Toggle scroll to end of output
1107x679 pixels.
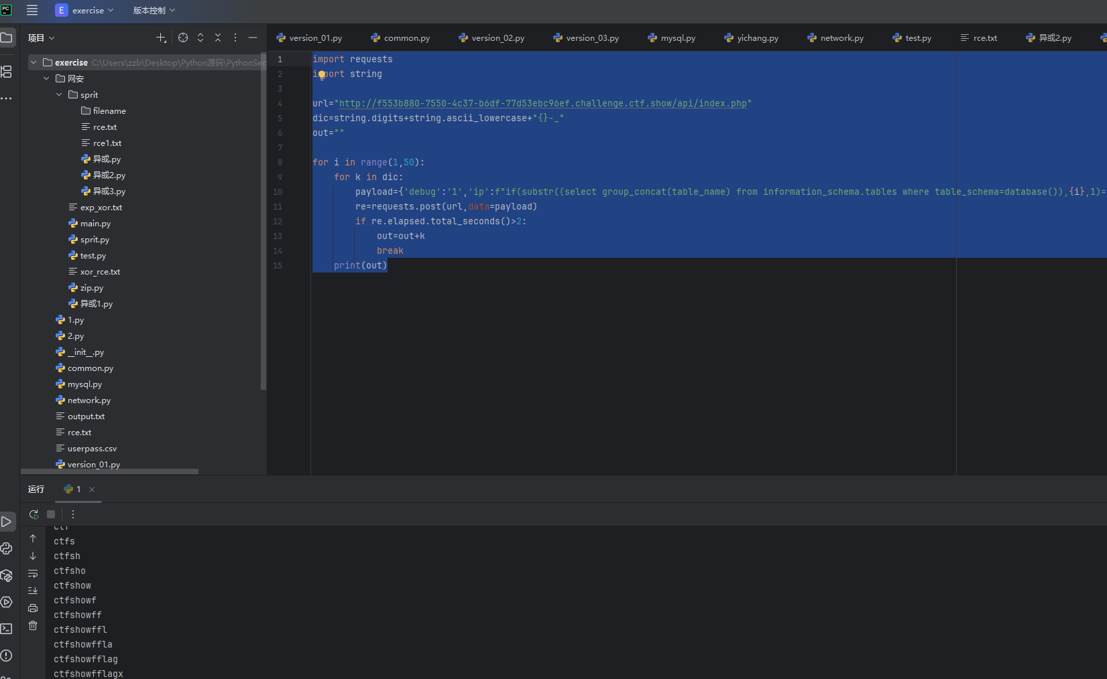pyautogui.click(x=33, y=591)
